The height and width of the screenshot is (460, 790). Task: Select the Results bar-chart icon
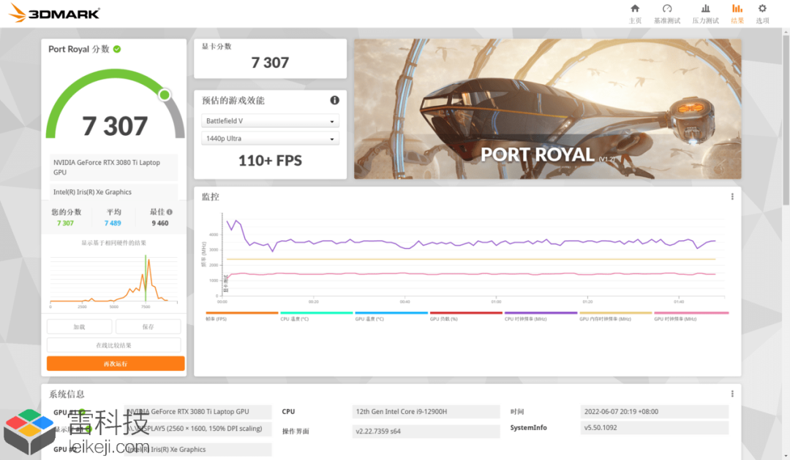pos(737,14)
